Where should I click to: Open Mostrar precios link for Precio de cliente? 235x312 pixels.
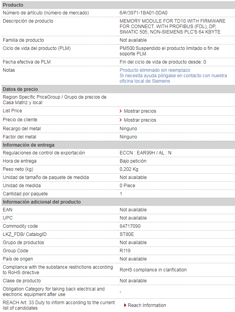pyautogui.click(x=140, y=120)
